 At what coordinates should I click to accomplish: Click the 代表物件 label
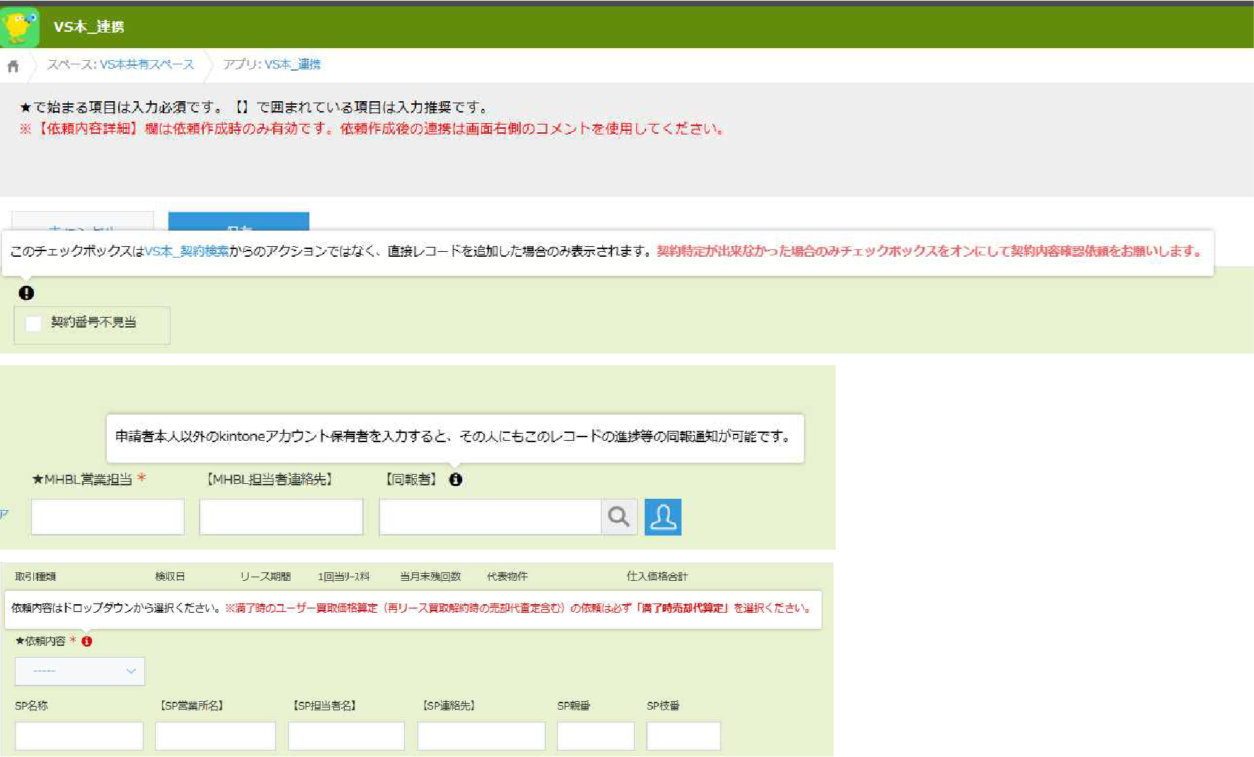coord(507,577)
